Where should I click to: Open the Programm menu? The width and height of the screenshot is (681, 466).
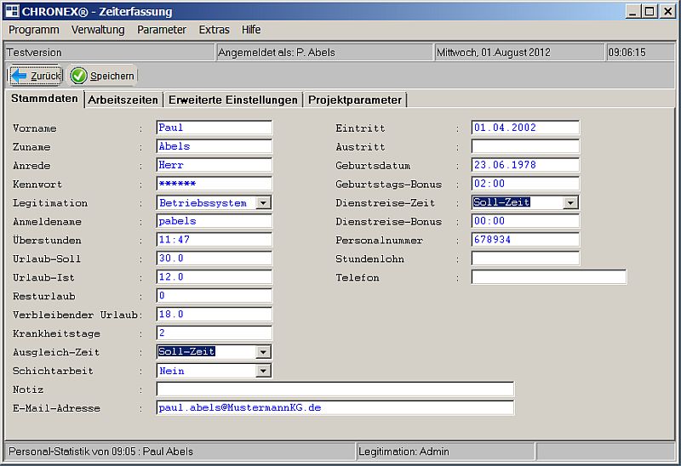(34, 30)
